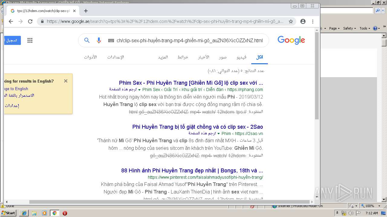This screenshot has width=387, height=217.
Task: Start voice search with microphone icon
Action: pyautogui.click(x=99, y=40)
